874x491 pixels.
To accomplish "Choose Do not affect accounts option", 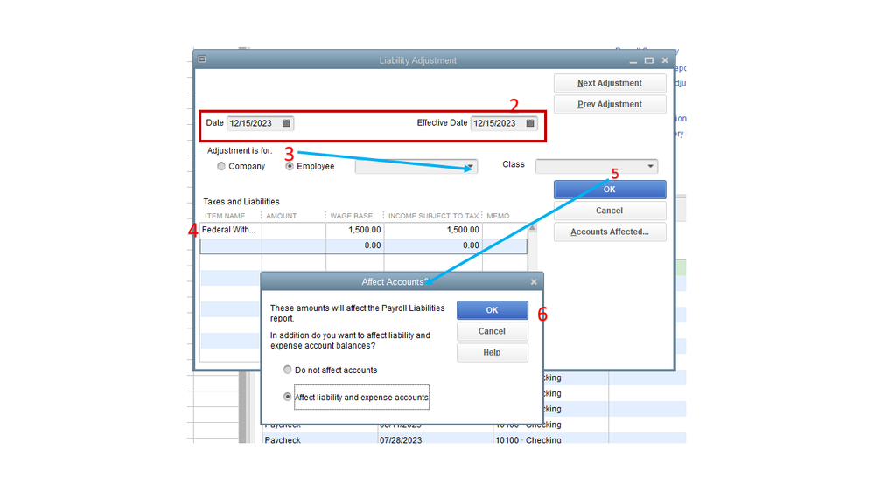I will coord(287,370).
